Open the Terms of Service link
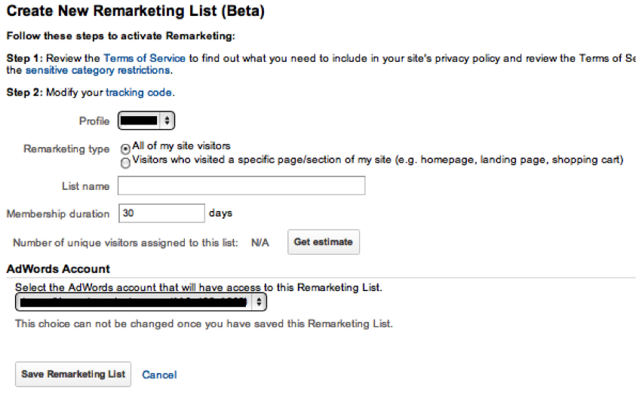 tap(144, 58)
